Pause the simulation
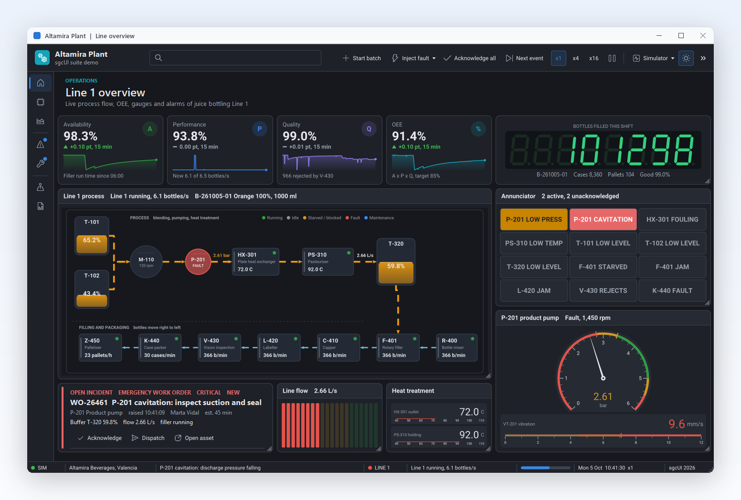 612,58
